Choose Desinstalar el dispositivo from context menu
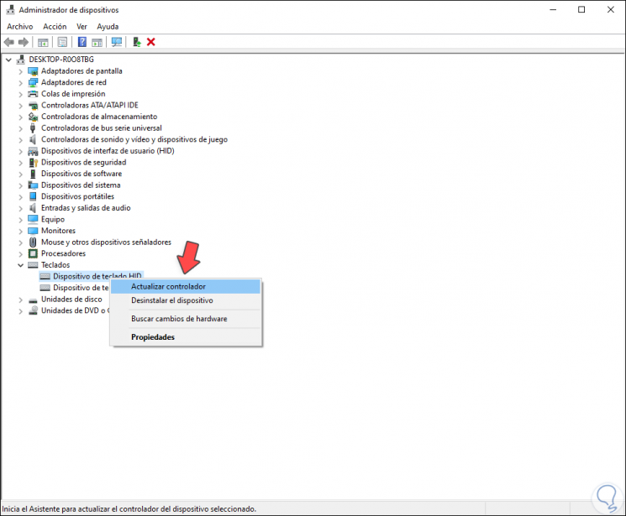 pos(186,300)
